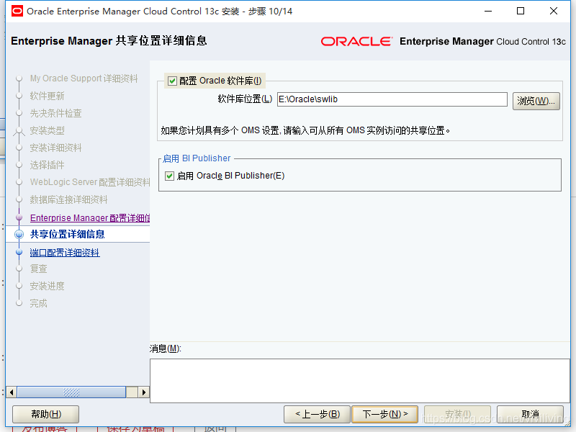Go to 下一步(N) next step
The height and width of the screenshot is (432, 576).
click(384, 415)
